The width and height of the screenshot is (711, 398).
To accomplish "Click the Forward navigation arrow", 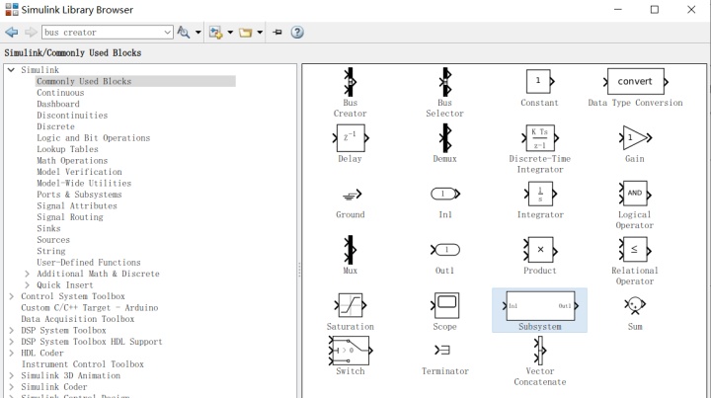I will point(31,33).
